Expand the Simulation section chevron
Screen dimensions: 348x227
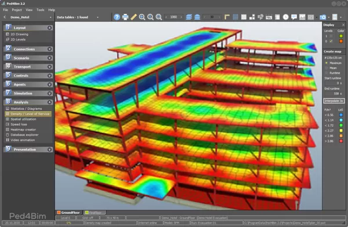(x=49, y=93)
